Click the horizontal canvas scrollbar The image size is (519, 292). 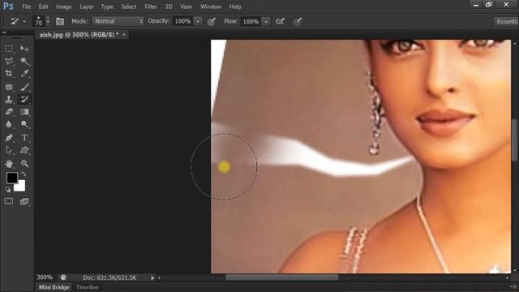click(x=281, y=277)
